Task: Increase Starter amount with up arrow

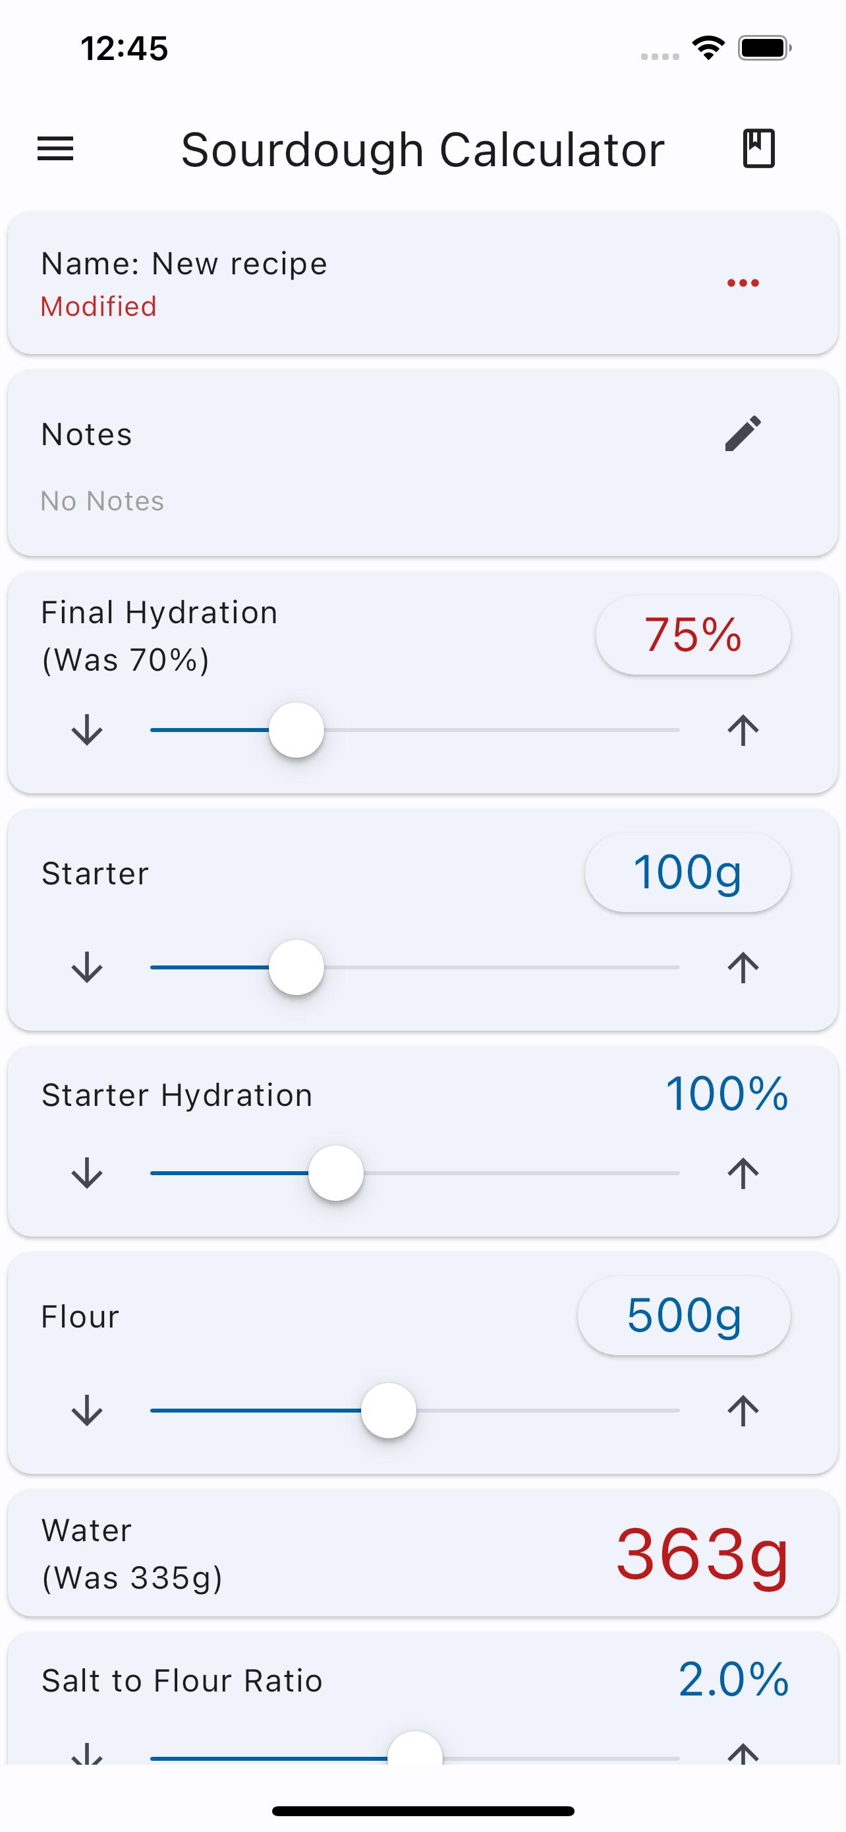Action: (x=743, y=968)
